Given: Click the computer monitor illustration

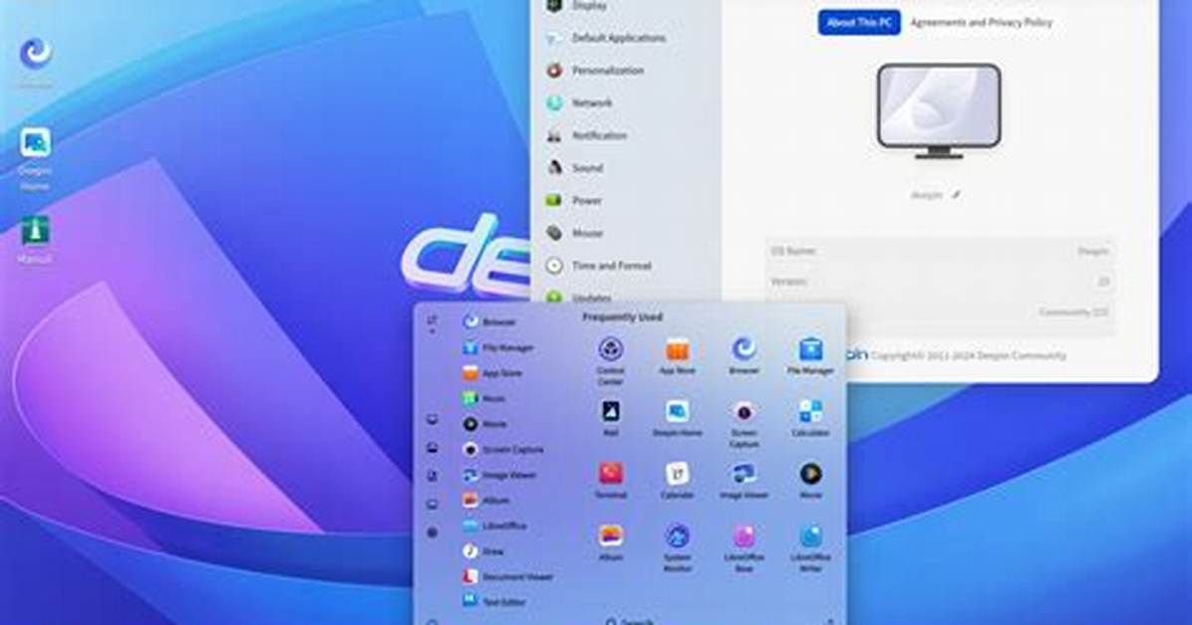Looking at the screenshot, I should pyautogui.click(x=939, y=111).
